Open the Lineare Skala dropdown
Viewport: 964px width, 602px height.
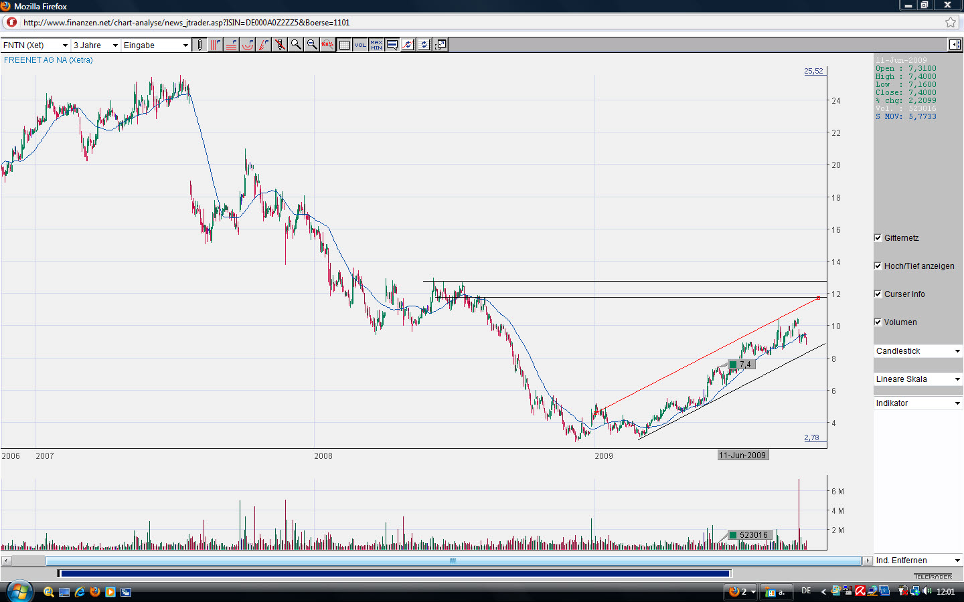[918, 379]
